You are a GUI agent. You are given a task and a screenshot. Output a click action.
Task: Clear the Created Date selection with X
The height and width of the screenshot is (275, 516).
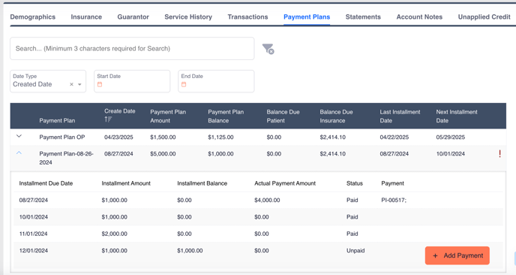point(71,84)
